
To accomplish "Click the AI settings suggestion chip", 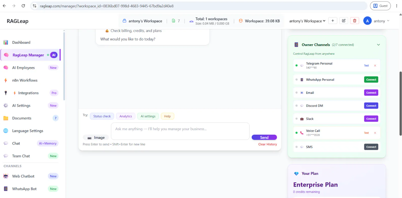I will pos(148,116).
